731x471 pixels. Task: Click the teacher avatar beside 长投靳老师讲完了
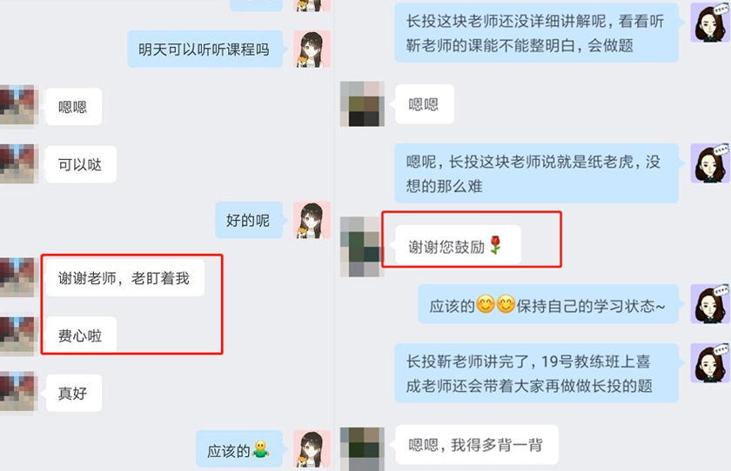(710, 363)
